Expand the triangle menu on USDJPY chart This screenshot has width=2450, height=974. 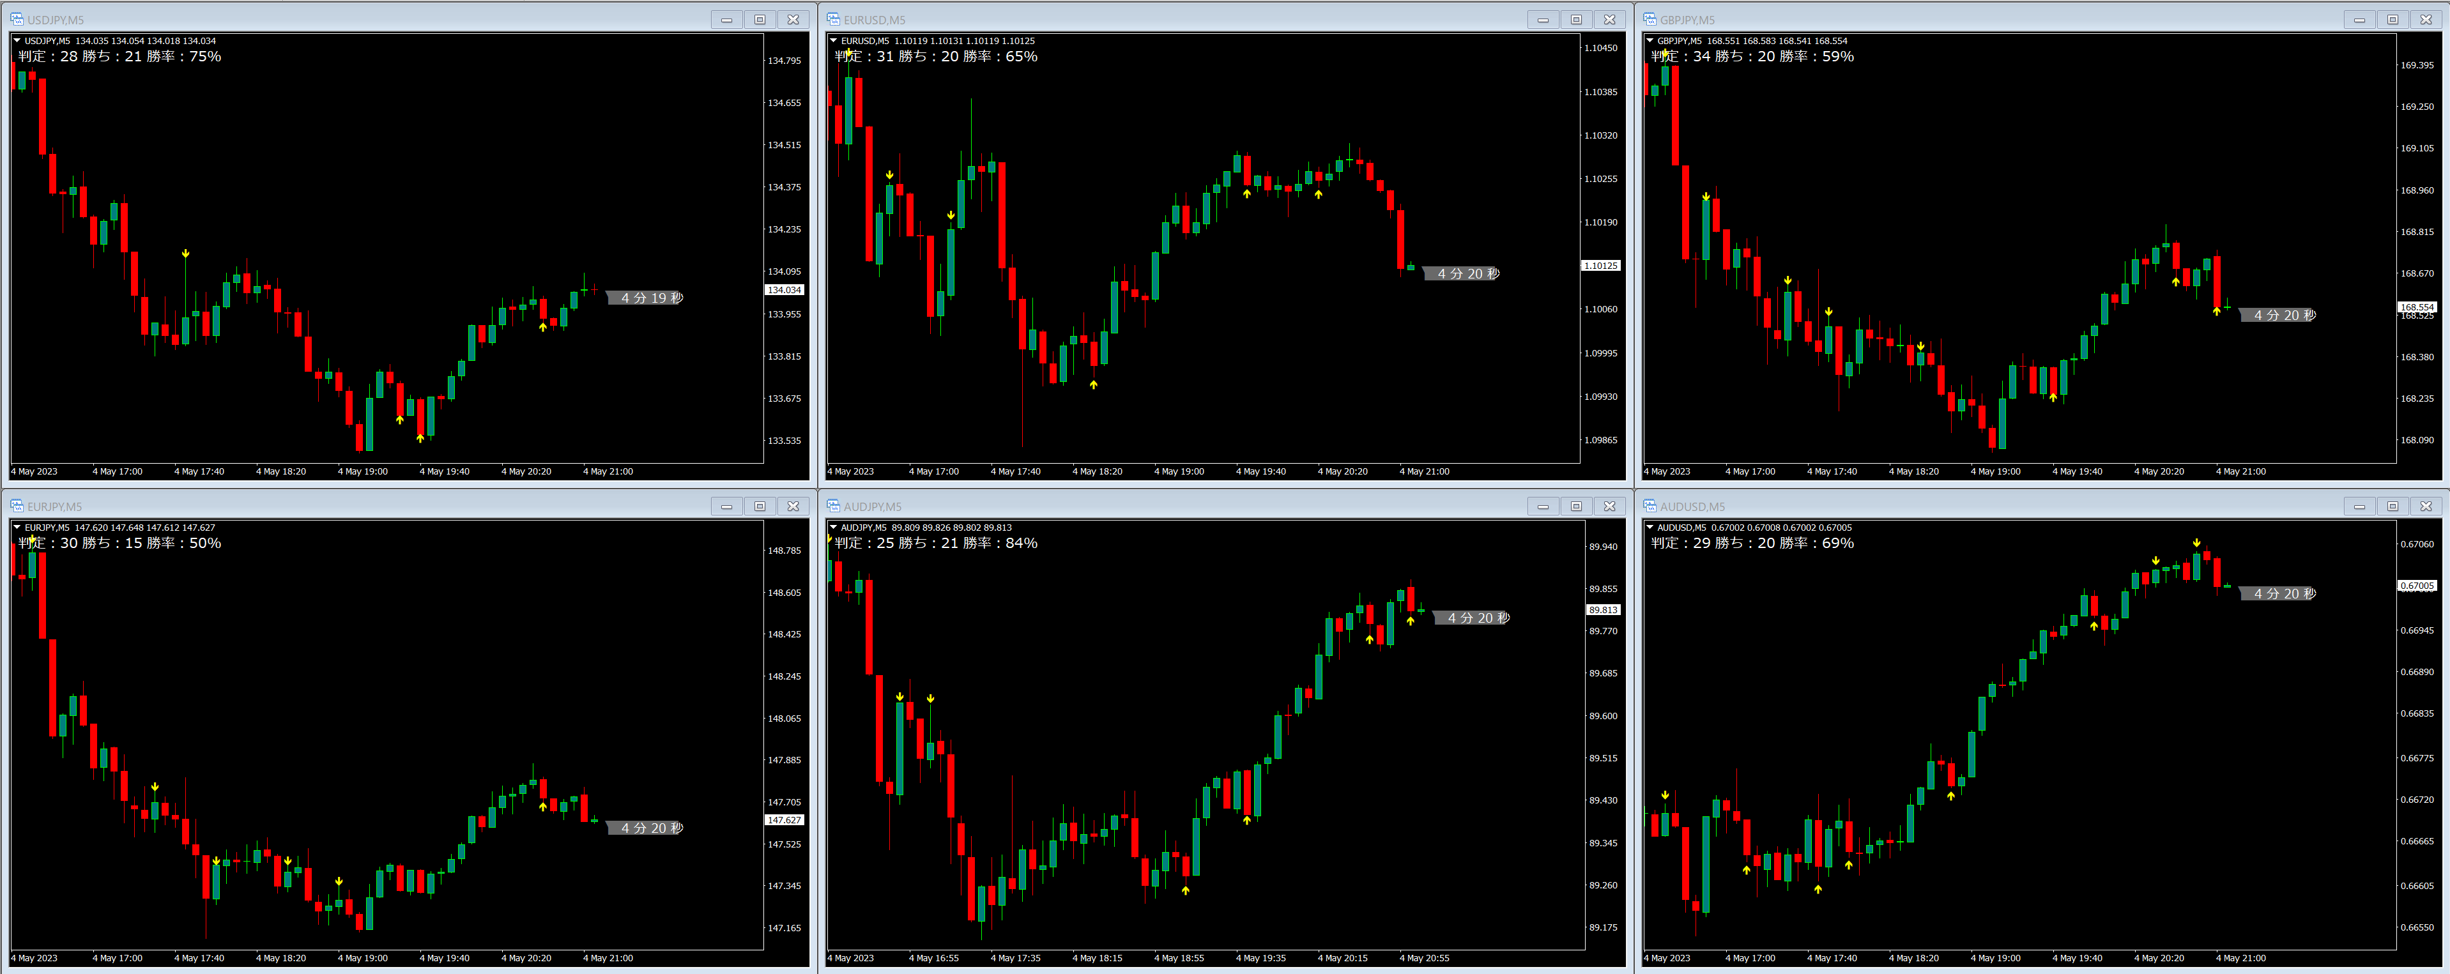pos(17,41)
